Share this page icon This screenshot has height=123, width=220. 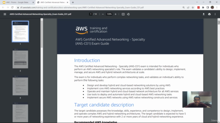188,8
